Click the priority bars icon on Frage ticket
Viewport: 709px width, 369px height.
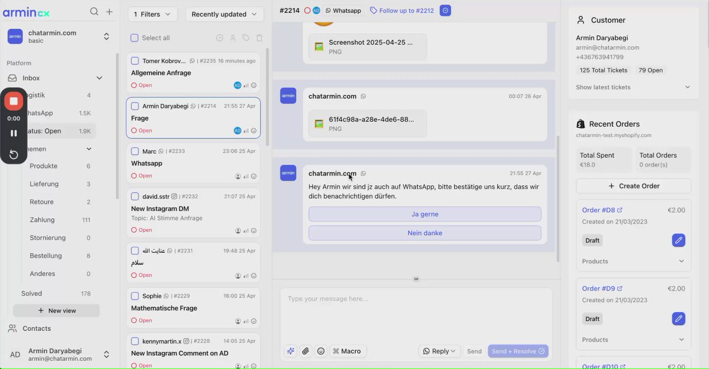coord(246,131)
